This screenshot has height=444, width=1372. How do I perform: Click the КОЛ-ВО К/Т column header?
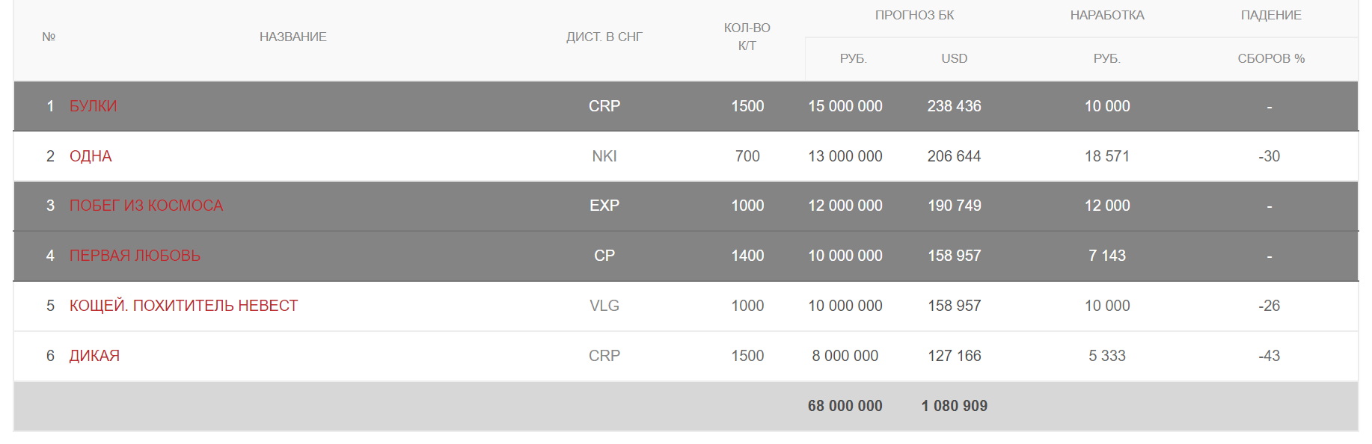747,37
